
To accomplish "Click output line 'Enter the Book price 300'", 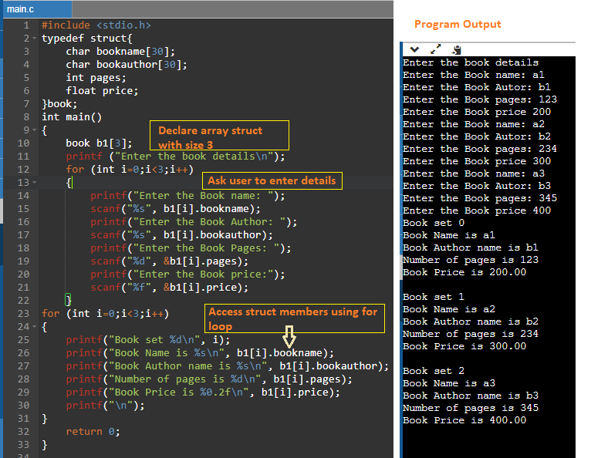I will (x=476, y=161).
